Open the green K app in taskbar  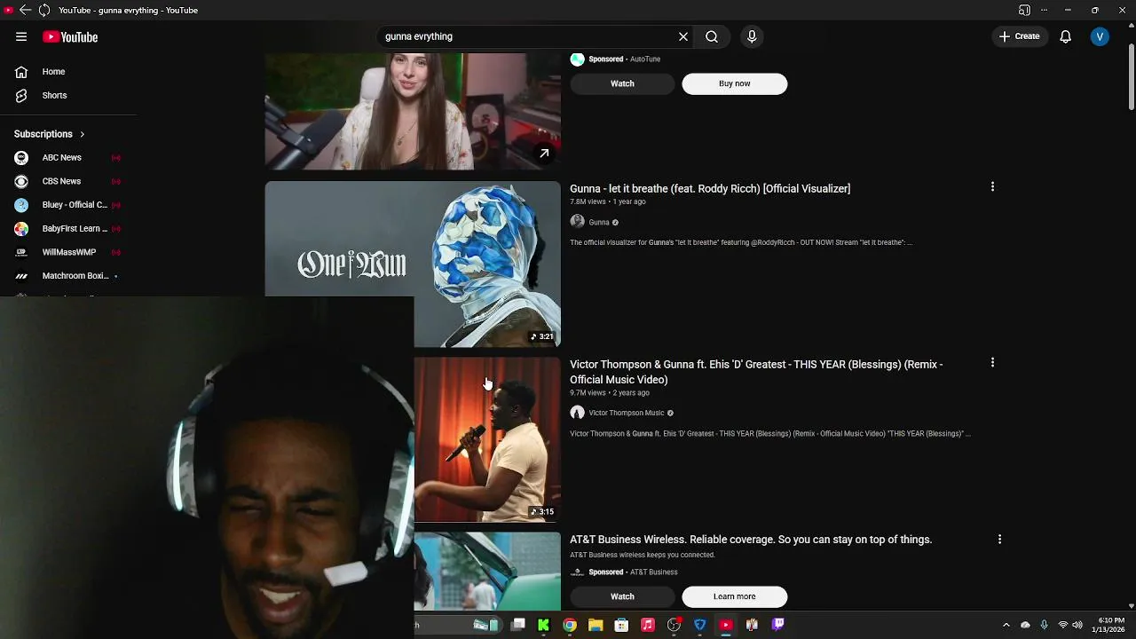pyautogui.click(x=543, y=625)
